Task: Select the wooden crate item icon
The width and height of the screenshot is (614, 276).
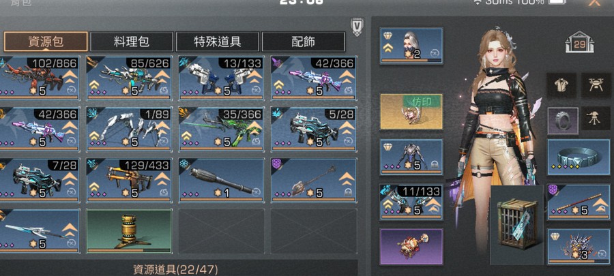Action: coord(516,224)
